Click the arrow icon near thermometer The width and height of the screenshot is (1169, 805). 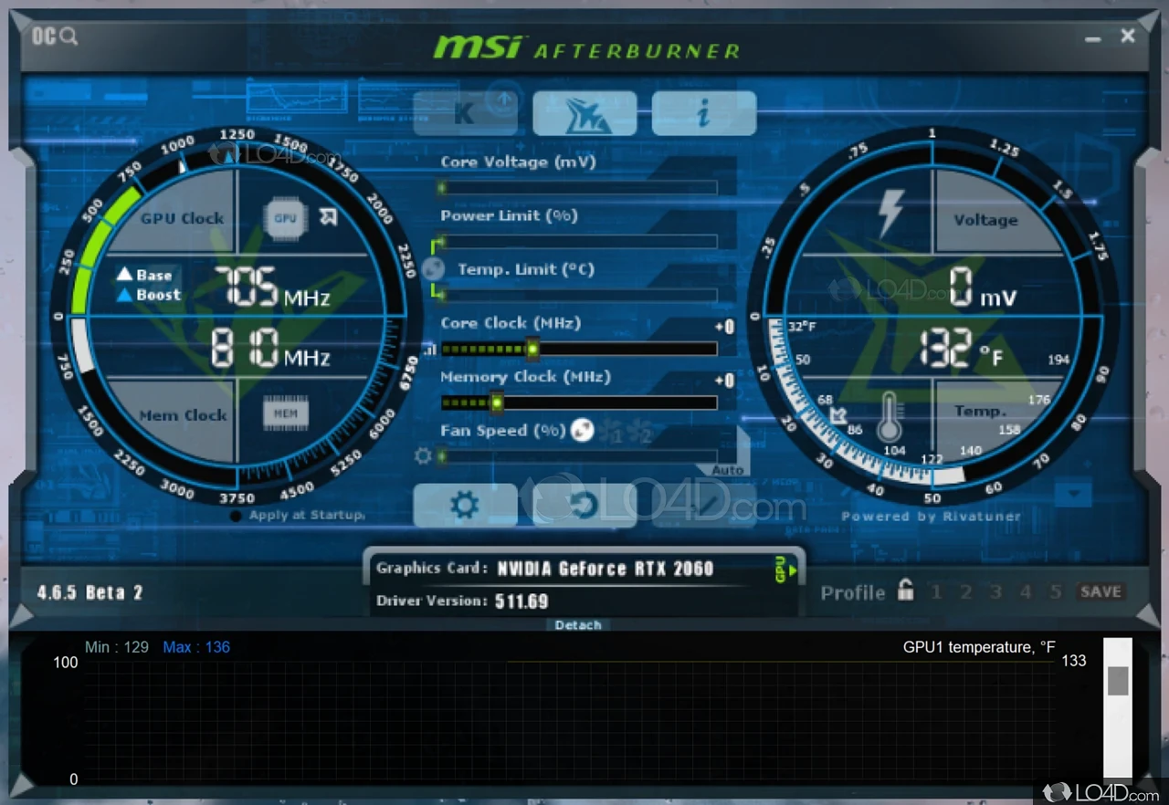coord(839,415)
